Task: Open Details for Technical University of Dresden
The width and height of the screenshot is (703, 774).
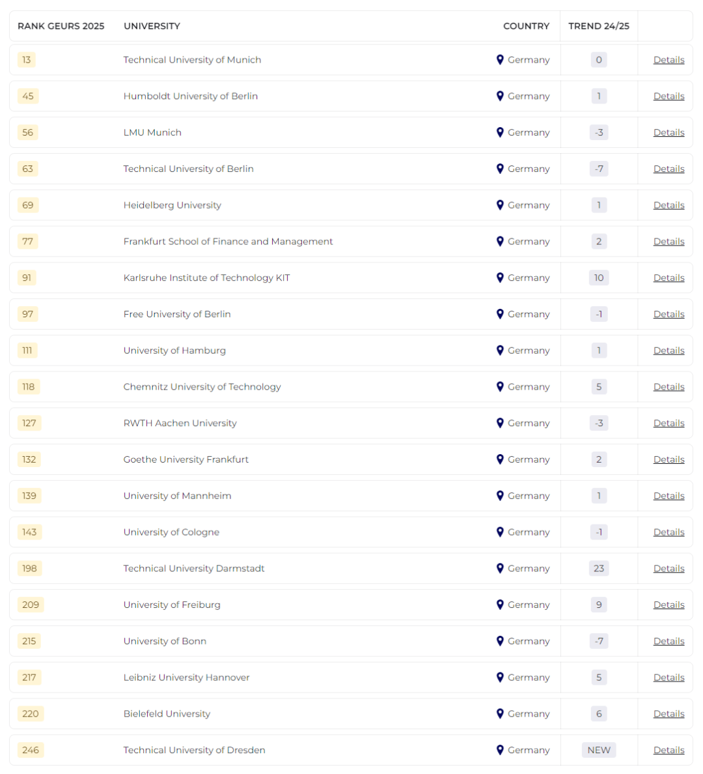Action: coord(669,750)
